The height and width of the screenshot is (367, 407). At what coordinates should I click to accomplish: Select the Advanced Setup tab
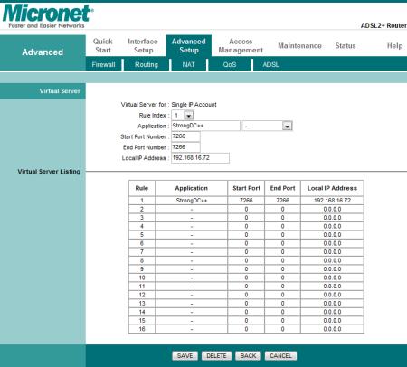tap(189, 46)
